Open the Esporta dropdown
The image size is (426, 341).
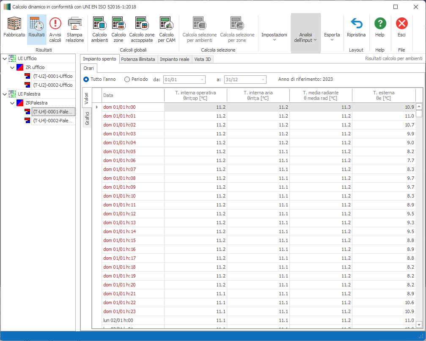332,33
